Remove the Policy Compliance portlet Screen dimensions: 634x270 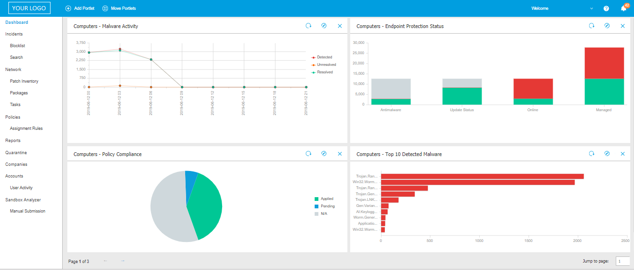point(340,154)
